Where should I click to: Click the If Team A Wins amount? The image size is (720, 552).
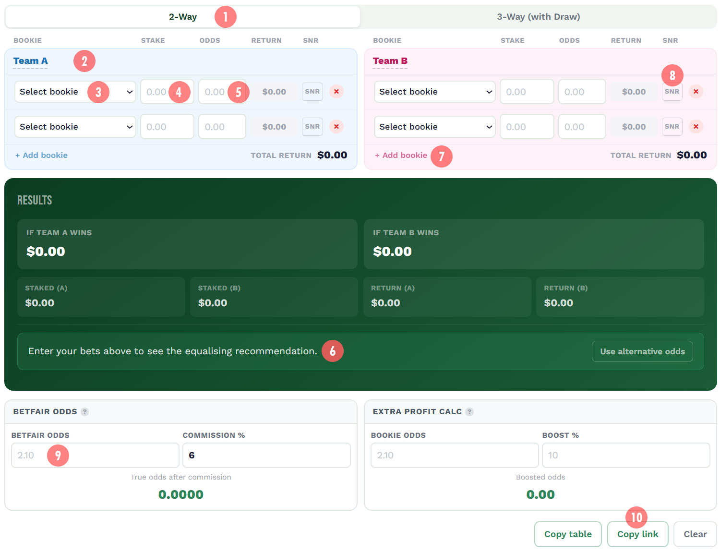[46, 252]
